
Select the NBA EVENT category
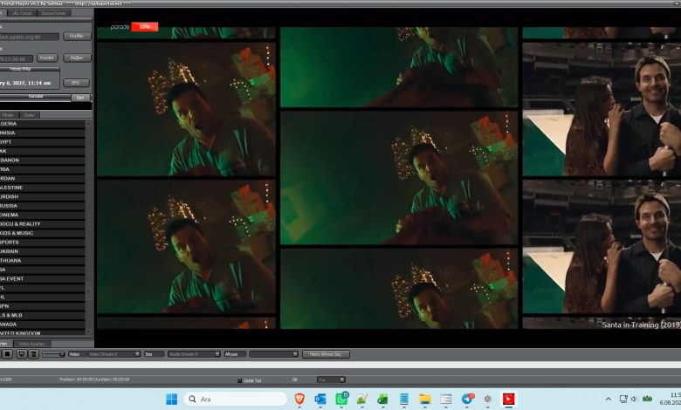click(42, 278)
